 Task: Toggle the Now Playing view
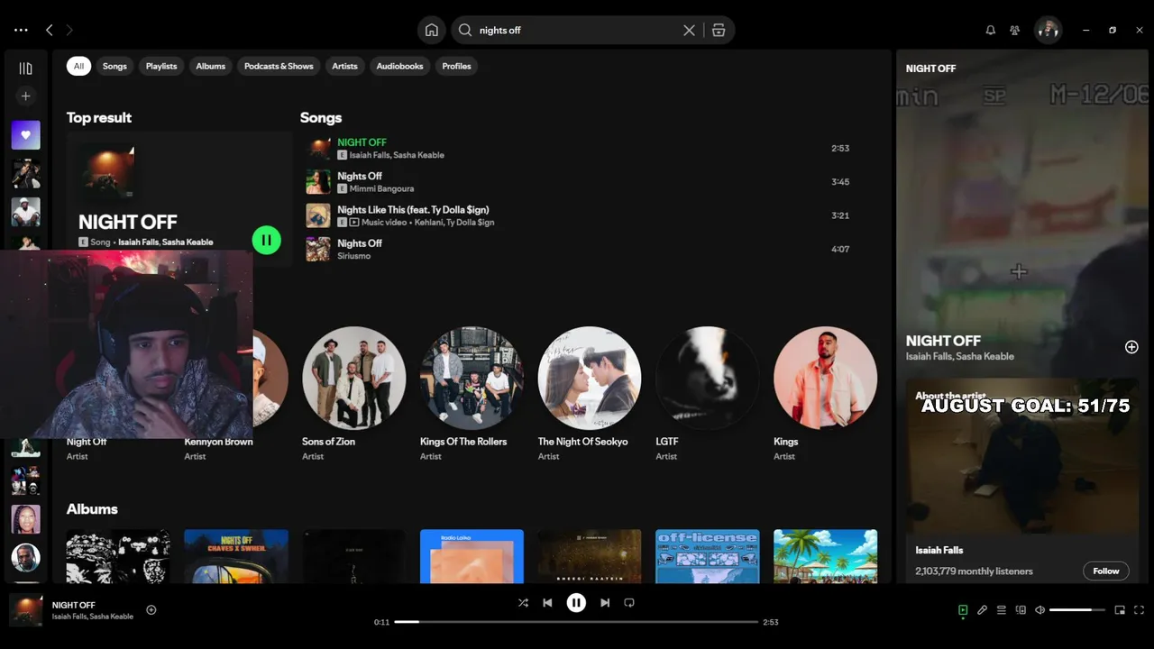pos(963,610)
